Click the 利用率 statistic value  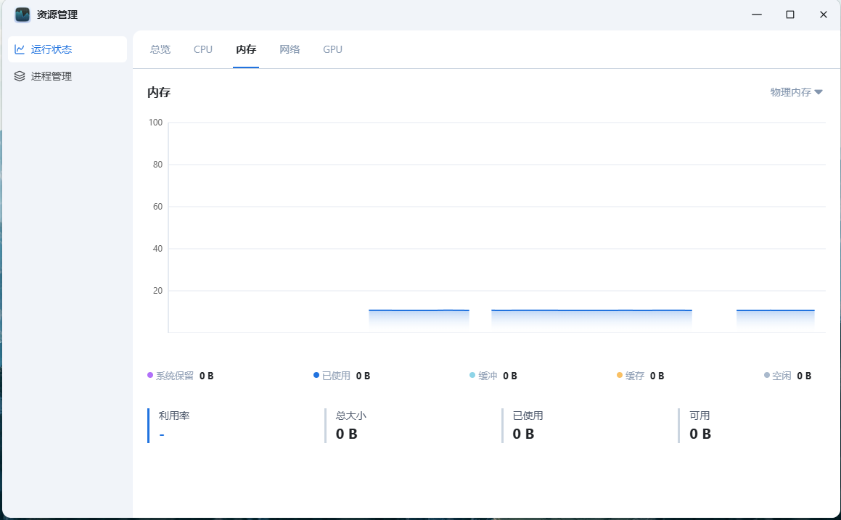click(x=162, y=434)
